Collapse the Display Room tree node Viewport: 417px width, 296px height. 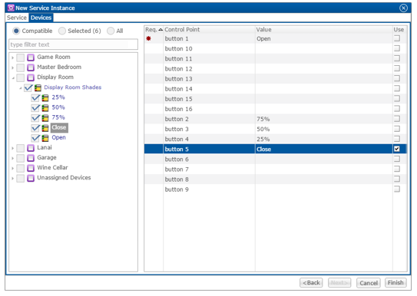pos(13,77)
